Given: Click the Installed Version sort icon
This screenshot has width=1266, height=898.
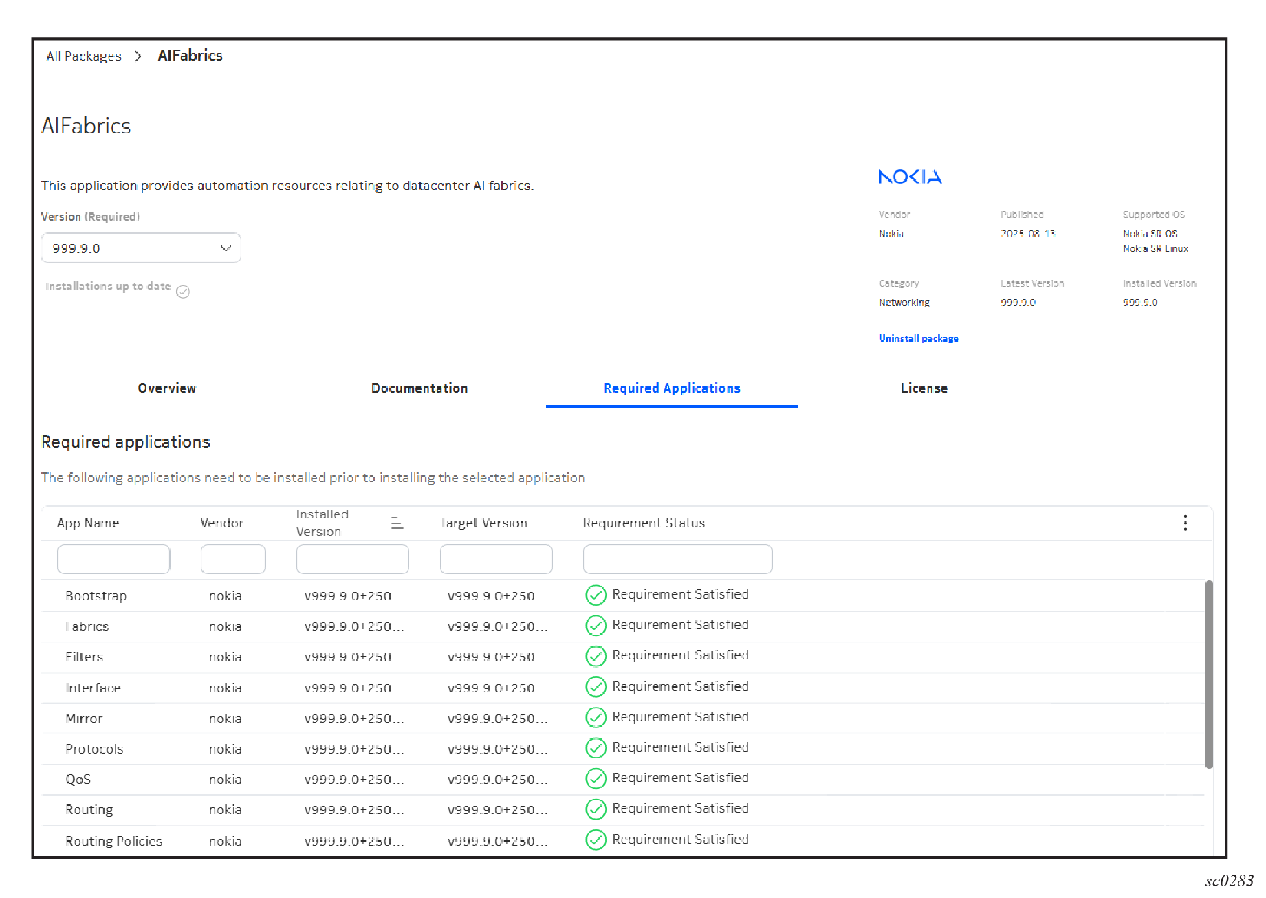Looking at the screenshot, I should coord(397,523).
